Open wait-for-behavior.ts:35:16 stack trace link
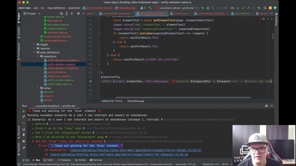This screenshot has width=296, height=166. pos(119,154)
